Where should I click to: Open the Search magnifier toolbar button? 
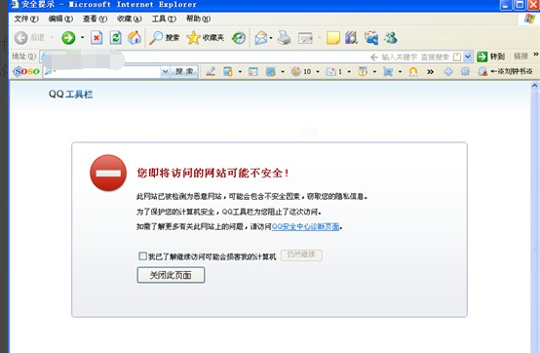coord(165,37)
